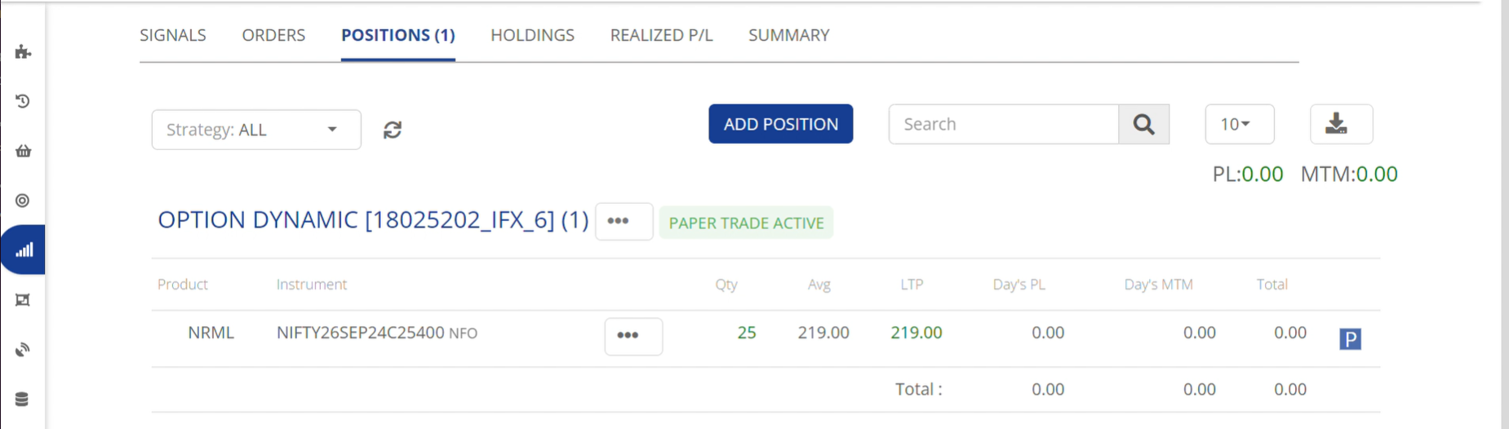Click the ADD POSITION button

[780, 124]
